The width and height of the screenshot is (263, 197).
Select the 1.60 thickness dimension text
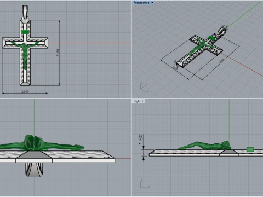140,140
